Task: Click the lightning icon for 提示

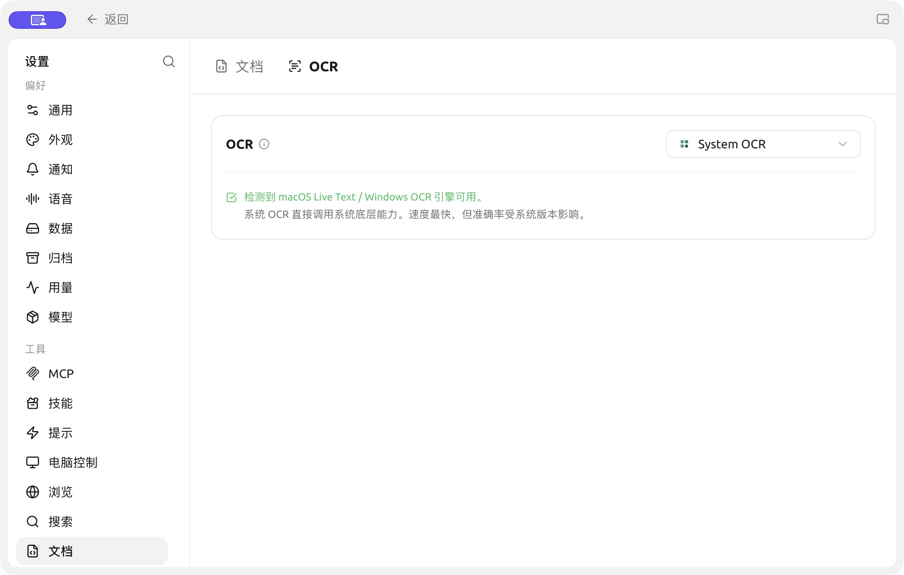Action: (33, 433)
